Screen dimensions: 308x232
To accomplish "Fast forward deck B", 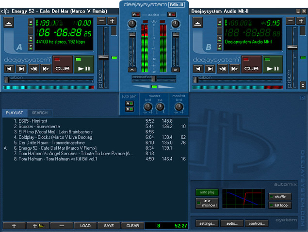I will pyautogui.click(x=234, y=69).
